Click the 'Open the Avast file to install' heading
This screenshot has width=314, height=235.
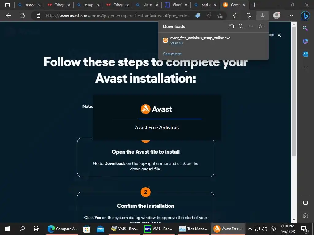[146, 152]
